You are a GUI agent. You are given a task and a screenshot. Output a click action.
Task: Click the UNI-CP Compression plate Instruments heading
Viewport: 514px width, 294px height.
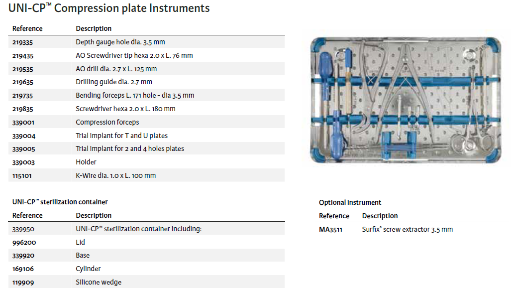pos(109,8)
